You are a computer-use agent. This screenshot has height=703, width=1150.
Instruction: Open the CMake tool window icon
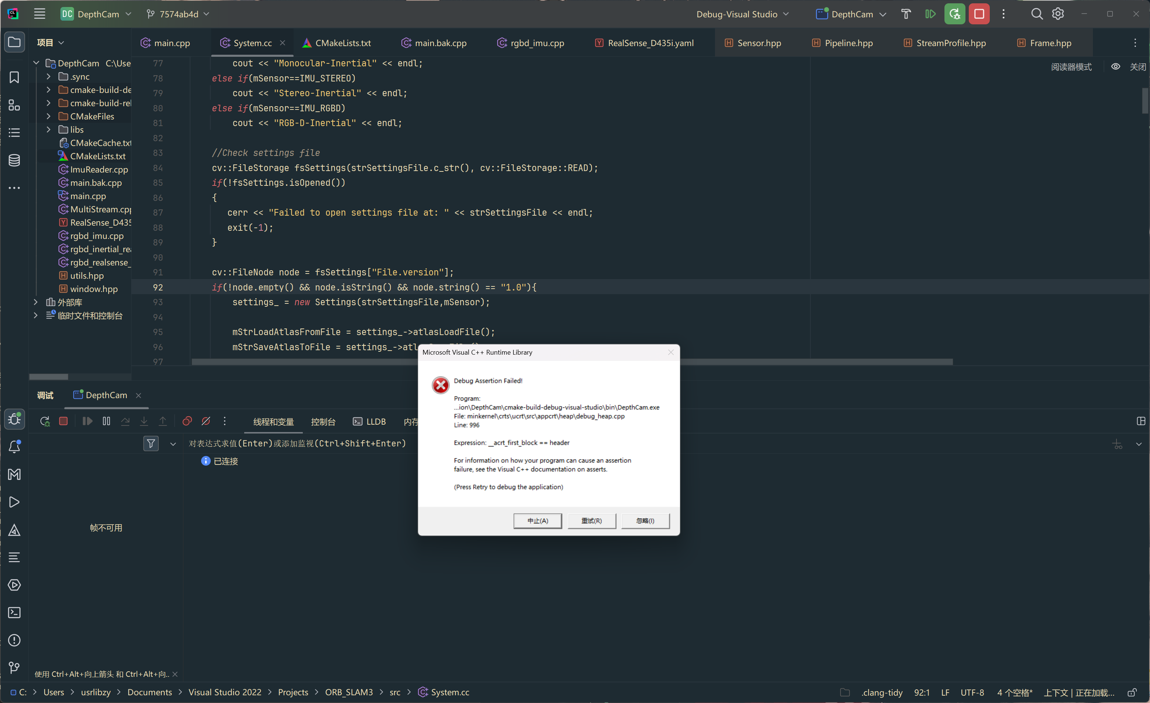pos(14,530)
